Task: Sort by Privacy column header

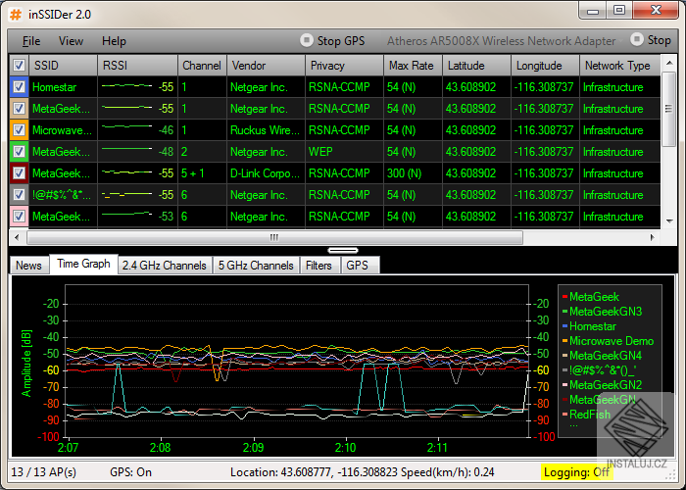Action: click(x=344, y=66)
